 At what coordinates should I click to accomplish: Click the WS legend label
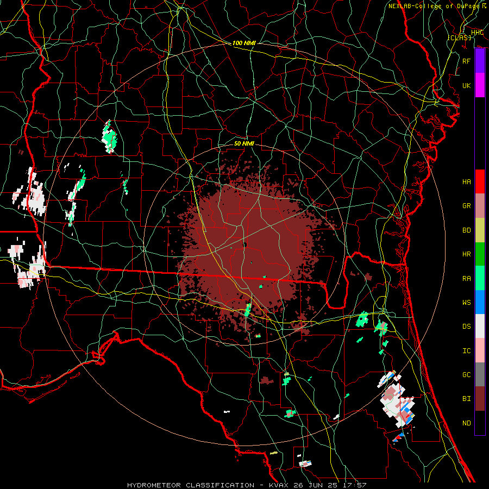(466, 303)
